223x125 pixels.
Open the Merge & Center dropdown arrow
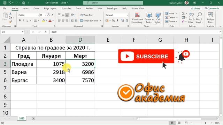coord(101,20)
